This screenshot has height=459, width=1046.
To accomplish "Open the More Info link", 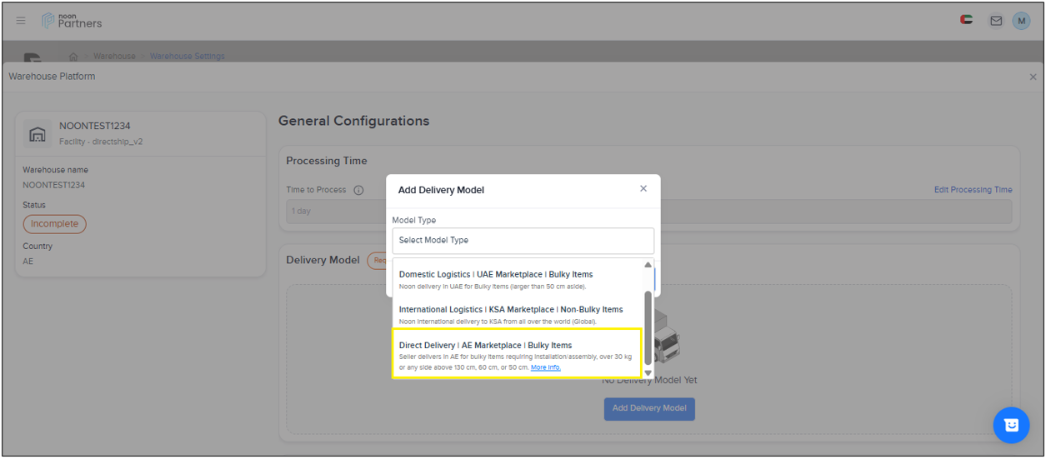I will coord(546,367).
